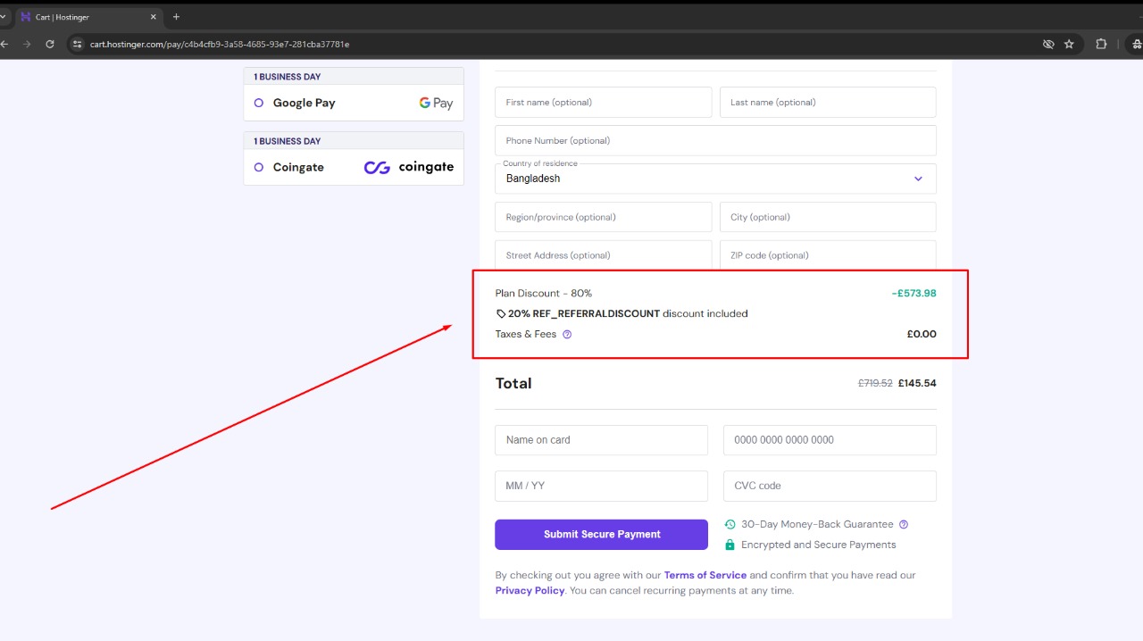Click the Name on card field
Viewport: 1143px width, 641px height.
601,440
